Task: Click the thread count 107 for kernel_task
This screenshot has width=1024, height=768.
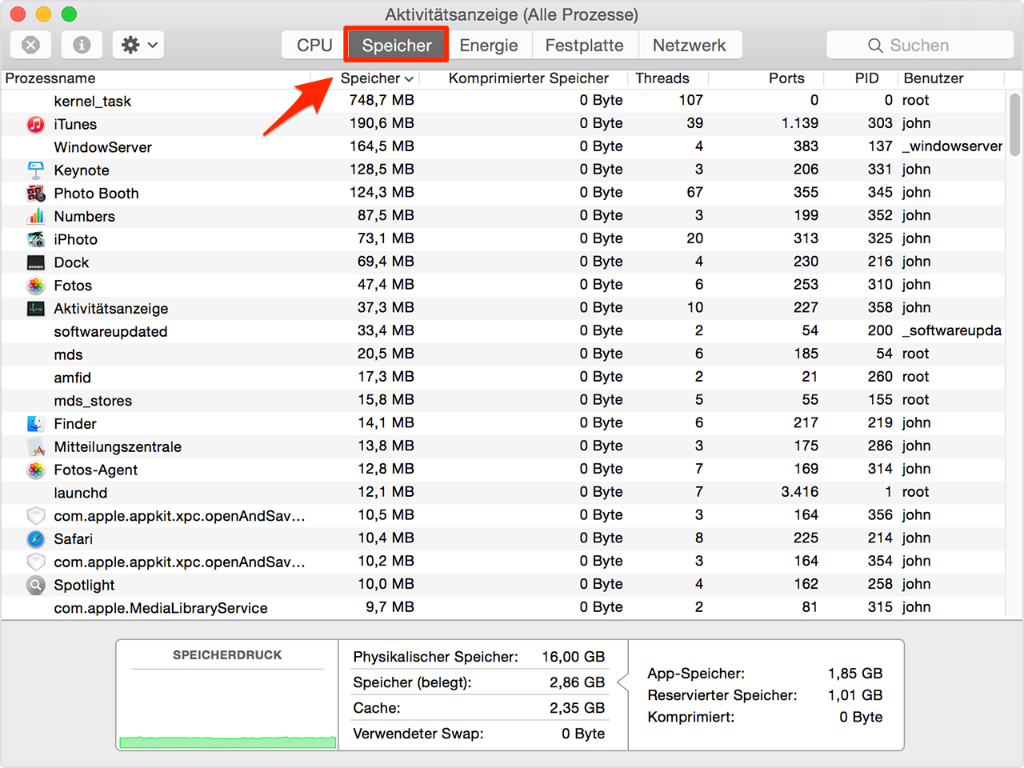Action: click(691, 100)
